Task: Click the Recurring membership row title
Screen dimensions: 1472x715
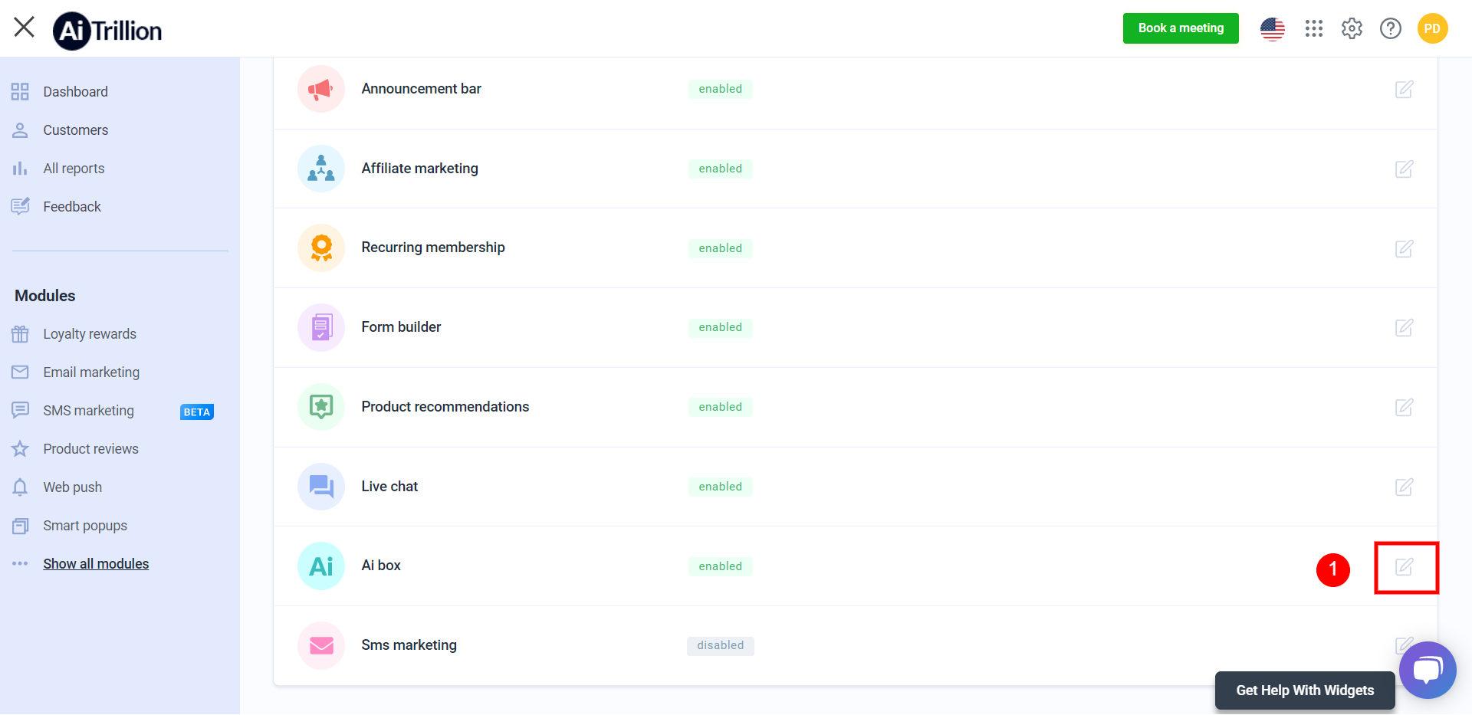Action: (x=433, y=248)
